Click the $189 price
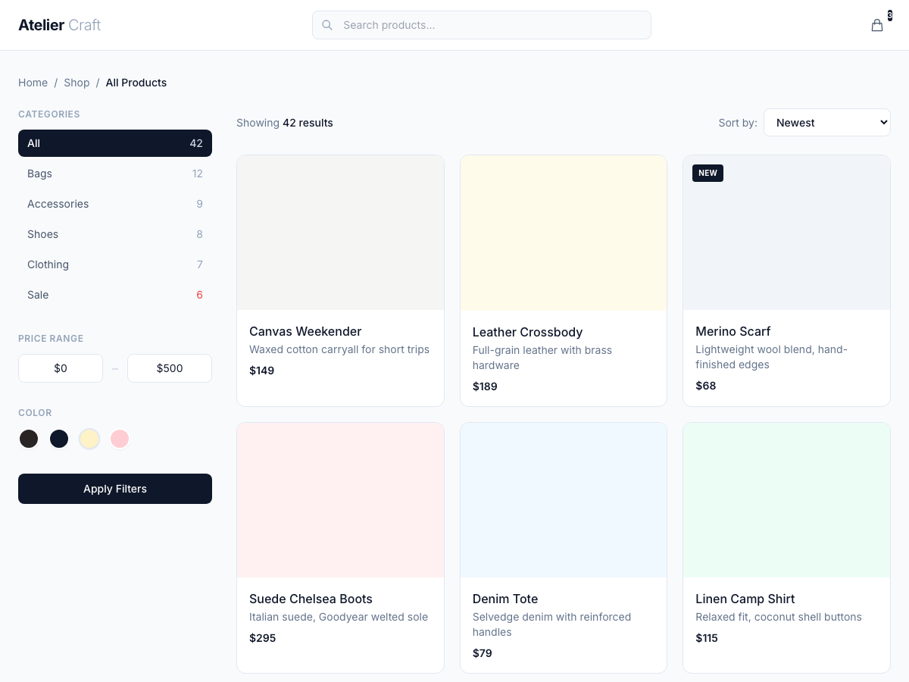The width and height of the screenshot is (909, 682). pyautogui.click(x=485, y=386)
